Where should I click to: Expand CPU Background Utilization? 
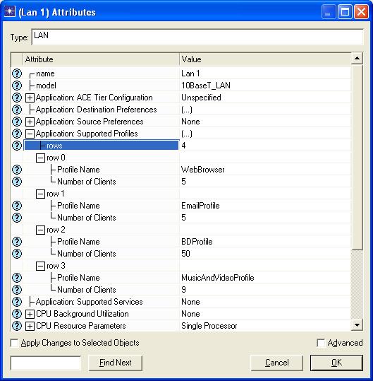tap(30, 314)
